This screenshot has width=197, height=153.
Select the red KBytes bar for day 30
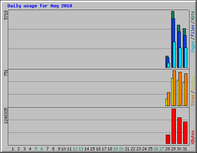click(179, 131)
